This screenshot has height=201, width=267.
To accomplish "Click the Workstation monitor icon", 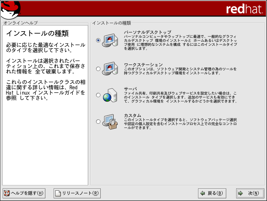I will click(109, 69).
